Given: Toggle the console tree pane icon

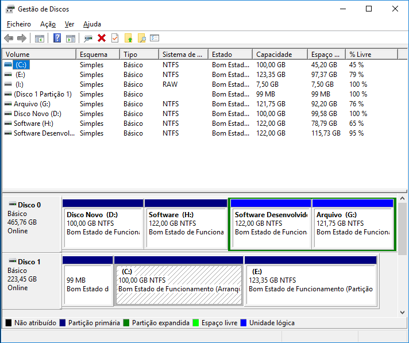Looking at the screenshot, I should (x=40, y=38).
